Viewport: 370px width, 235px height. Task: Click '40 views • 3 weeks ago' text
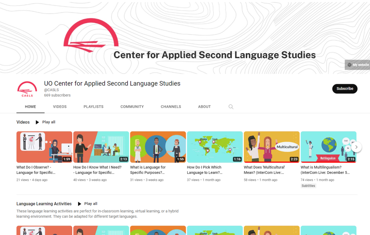pos(90,180)
